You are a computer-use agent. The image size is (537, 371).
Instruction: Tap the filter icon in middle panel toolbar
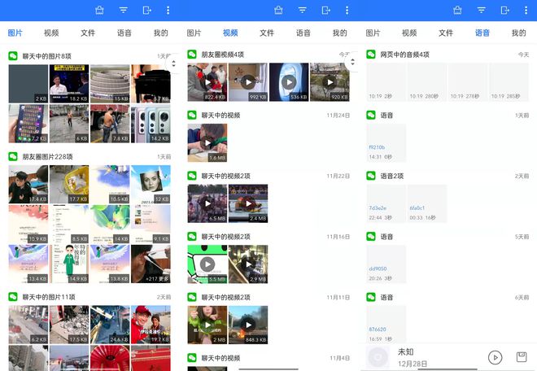(x=303, y=11)
